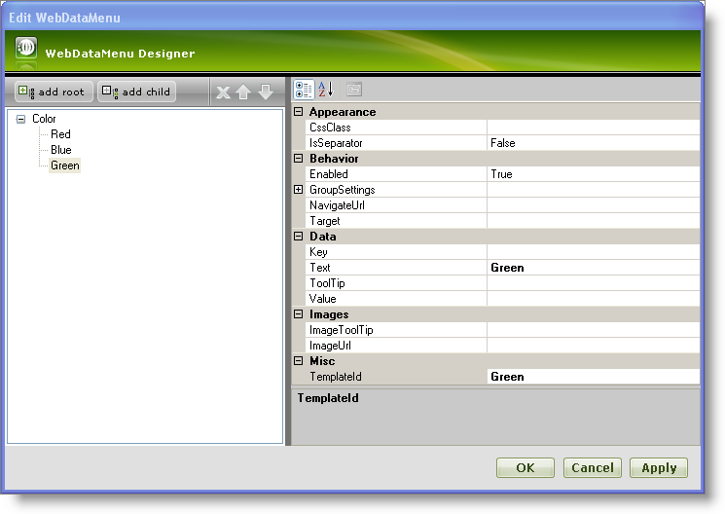Collapse the Appearance property category
Screen dimensions: 725x514
click(299, 112)
